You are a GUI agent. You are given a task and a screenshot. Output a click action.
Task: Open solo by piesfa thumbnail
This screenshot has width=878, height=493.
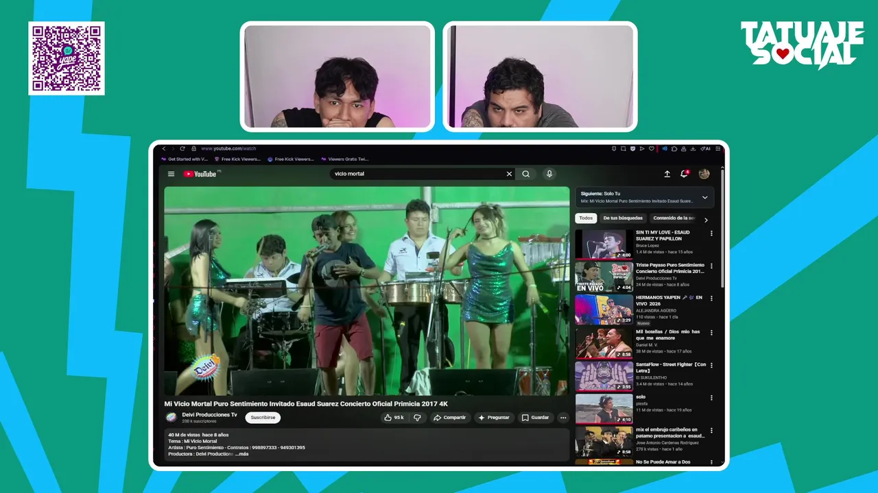(x=604, y=409)
